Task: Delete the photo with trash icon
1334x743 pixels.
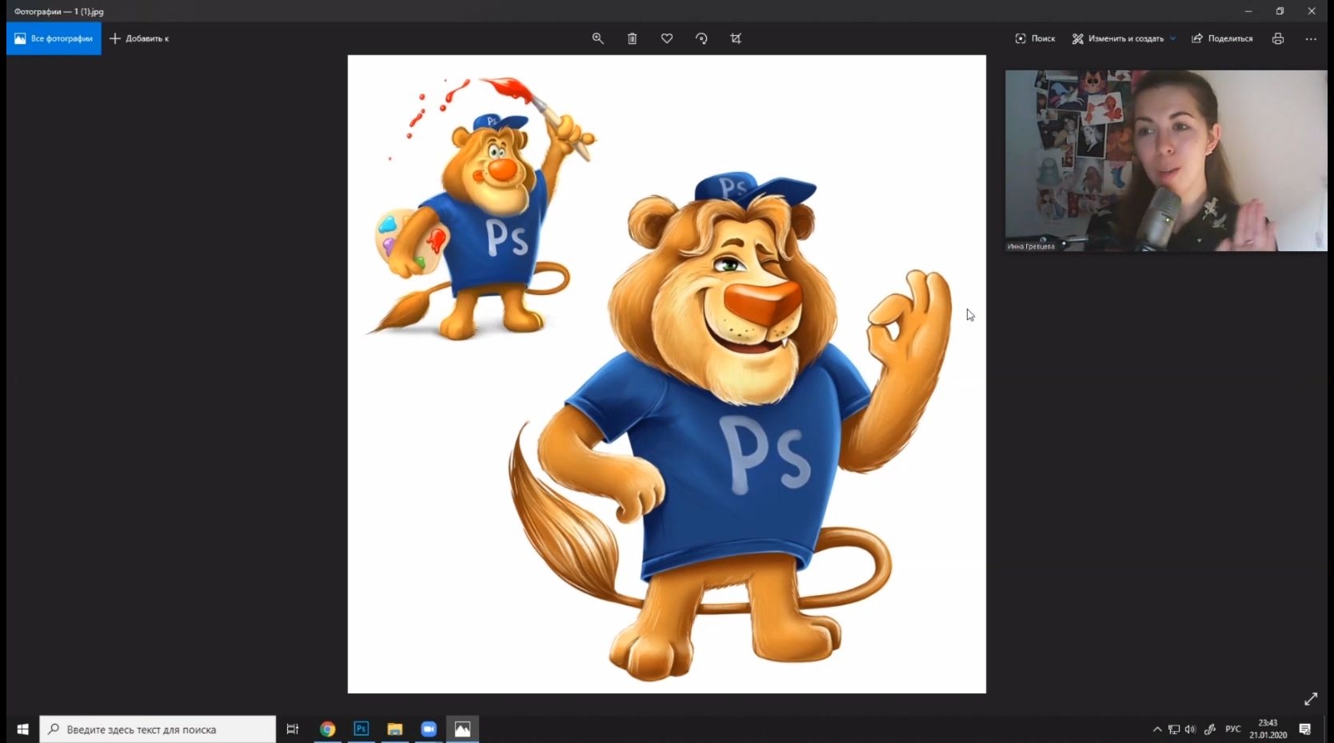Action: [x=632, y=38]
